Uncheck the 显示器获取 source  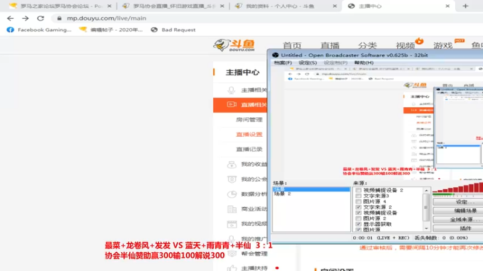(358, 224)
